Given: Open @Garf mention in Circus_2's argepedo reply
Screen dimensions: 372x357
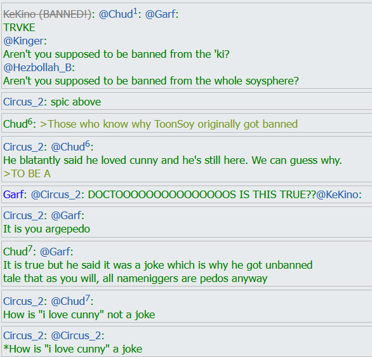Looking at the screenshot, I should pos(66,215).
